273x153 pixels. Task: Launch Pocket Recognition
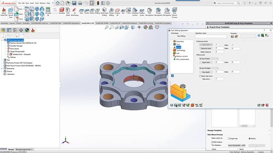point(158,11)
